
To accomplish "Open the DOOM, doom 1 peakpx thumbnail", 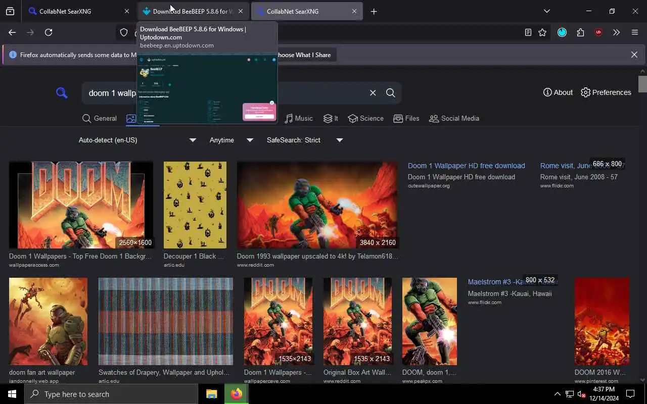I will 430,321.
